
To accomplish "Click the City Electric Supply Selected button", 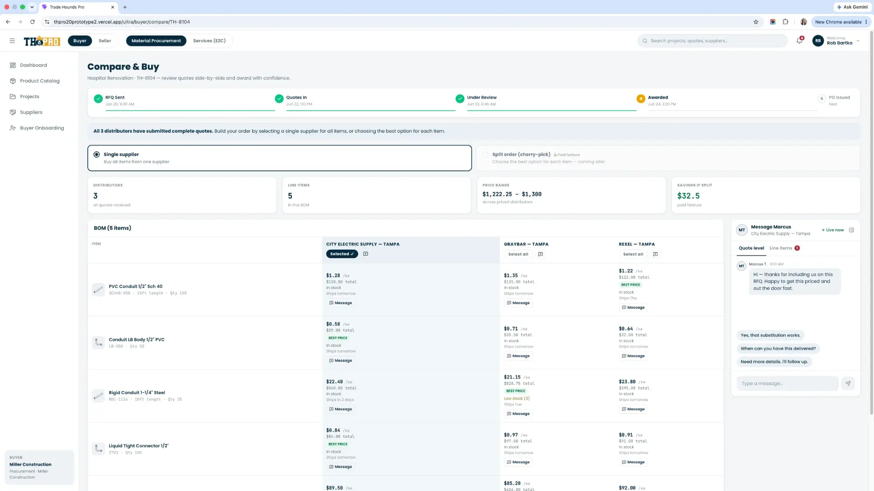I will [342, 254].
